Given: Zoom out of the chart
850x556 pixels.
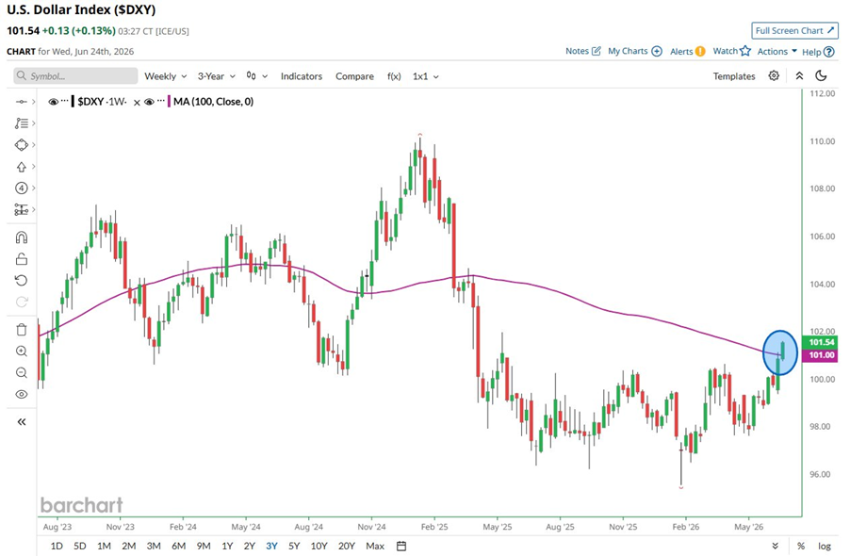Looking at the screenshot, I should [21, 373].
